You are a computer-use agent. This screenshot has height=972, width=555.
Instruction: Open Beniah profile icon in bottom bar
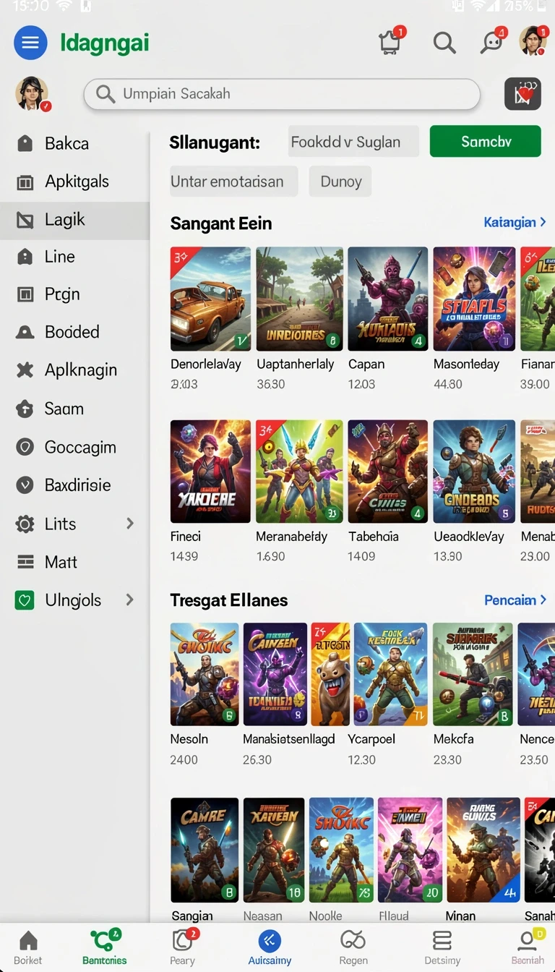point(528,939)
